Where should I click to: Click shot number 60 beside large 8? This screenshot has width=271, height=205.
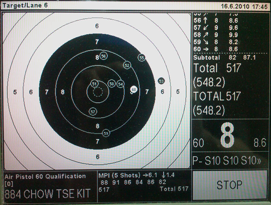tap(198, 143)
